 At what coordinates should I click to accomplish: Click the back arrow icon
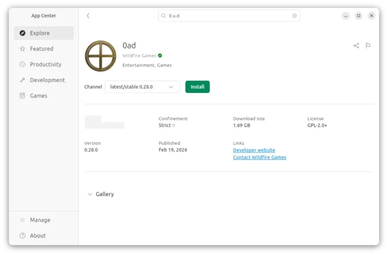tap(88, 16)
